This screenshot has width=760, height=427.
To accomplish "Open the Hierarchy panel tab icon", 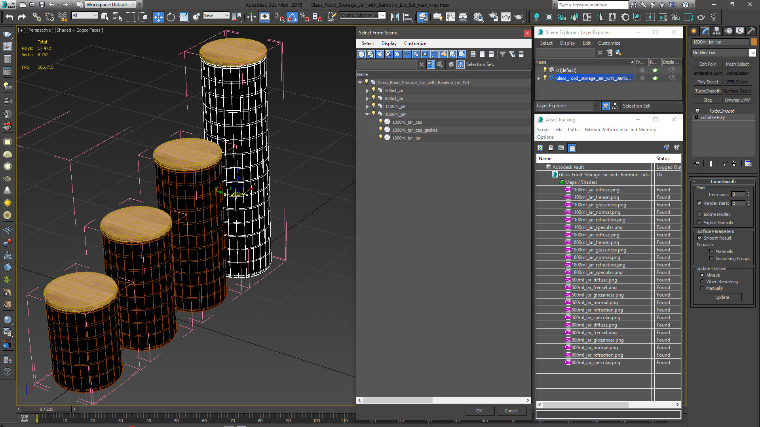I will tap(716, 31).
